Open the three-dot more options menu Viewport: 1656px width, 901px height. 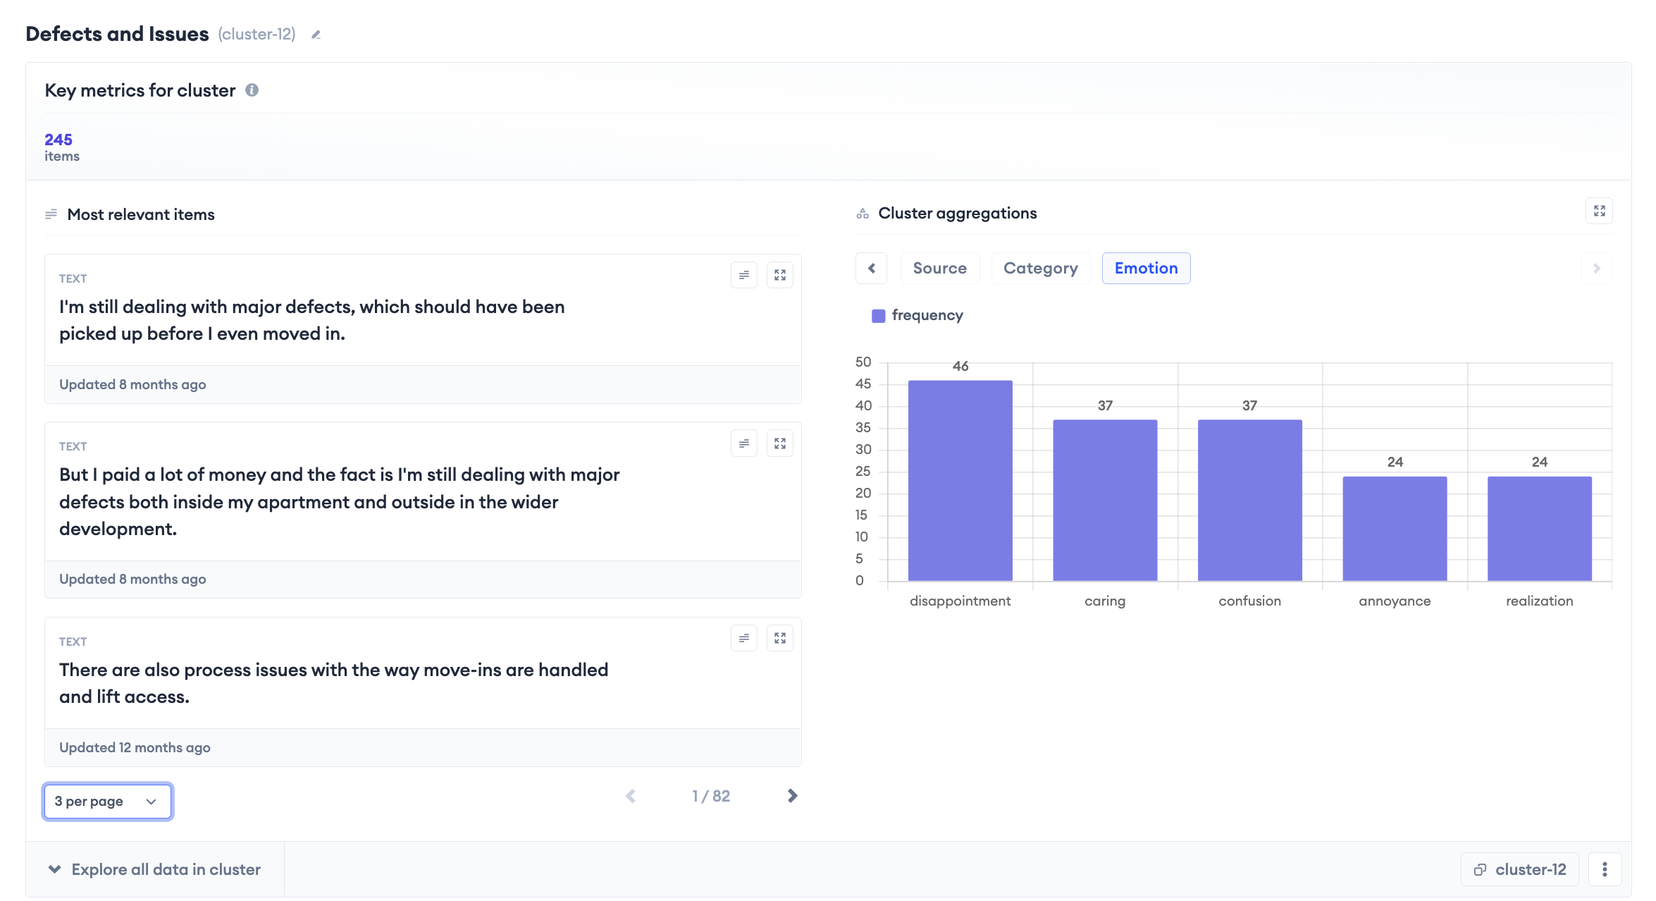pyautogui.click(x=1605, y=869)
